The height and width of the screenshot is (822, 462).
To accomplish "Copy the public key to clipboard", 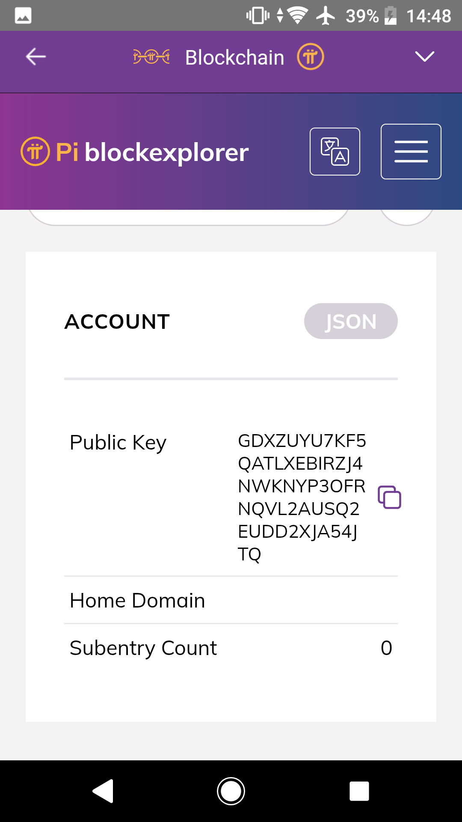I will click(389, 497).
